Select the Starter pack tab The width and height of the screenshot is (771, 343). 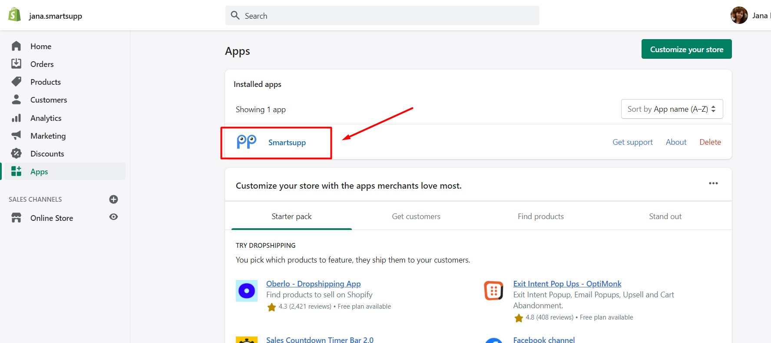291,216
